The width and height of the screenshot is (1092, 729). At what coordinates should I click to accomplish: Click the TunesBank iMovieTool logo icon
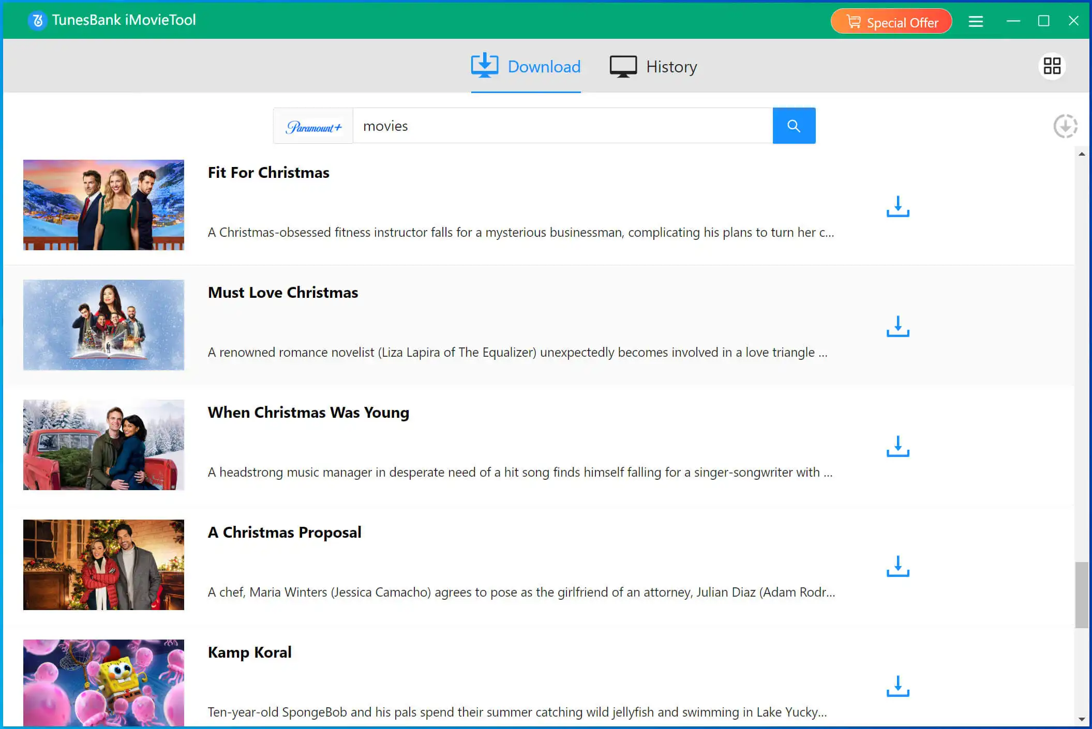37,20
